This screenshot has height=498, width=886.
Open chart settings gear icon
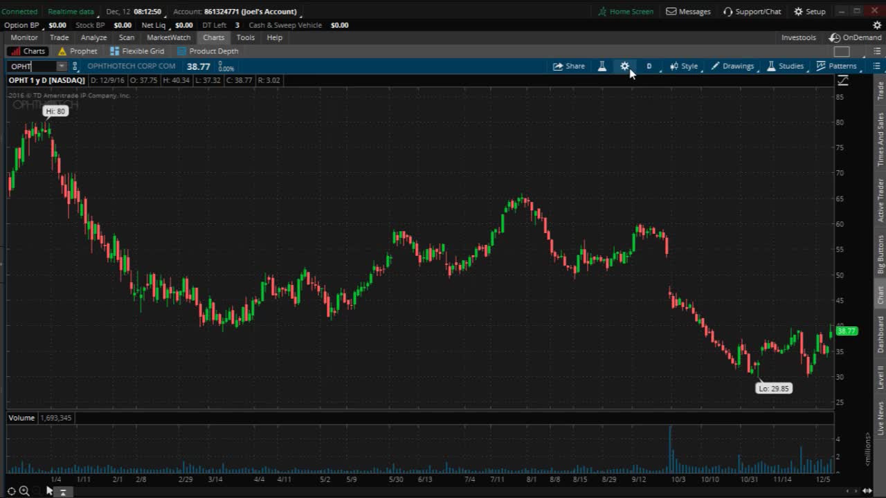click(x=624, y=66)
